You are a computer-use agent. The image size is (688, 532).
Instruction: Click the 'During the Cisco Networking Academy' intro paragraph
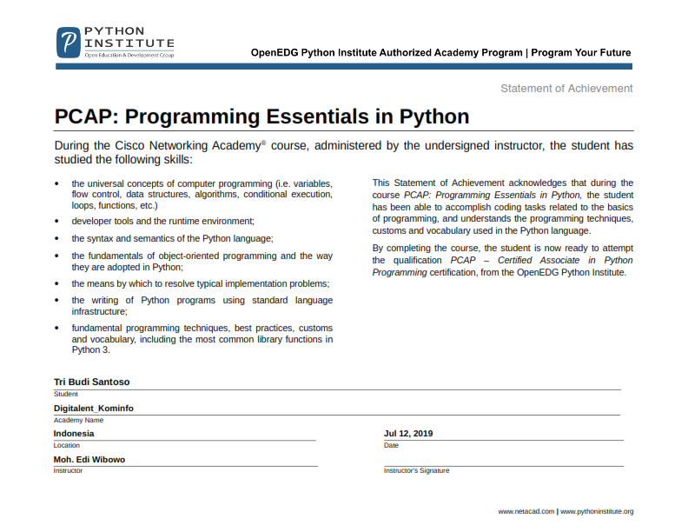[x=343, y=152]
